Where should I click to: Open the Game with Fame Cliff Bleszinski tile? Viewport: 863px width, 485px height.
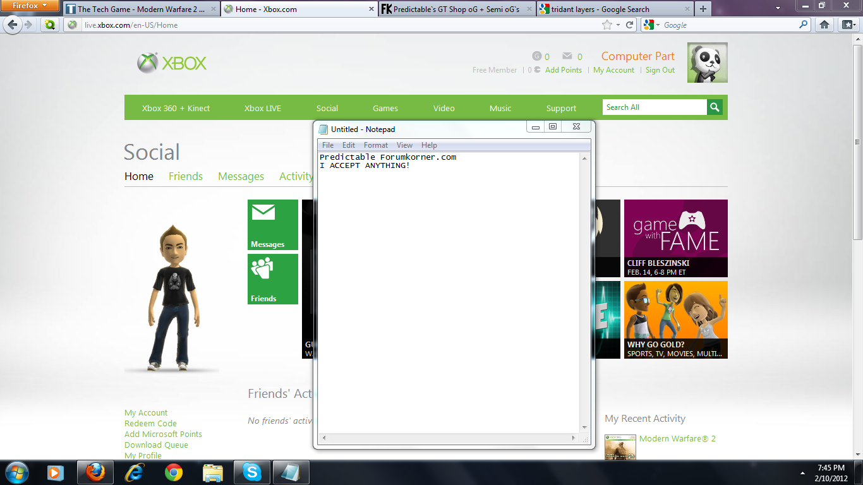coord(676,238)
